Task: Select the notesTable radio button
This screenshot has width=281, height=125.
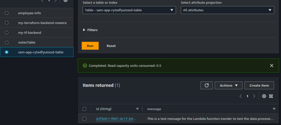Action: point(7,42)
